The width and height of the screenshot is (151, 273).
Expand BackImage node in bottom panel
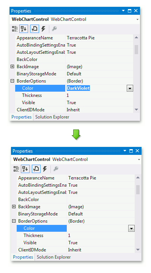14,207
